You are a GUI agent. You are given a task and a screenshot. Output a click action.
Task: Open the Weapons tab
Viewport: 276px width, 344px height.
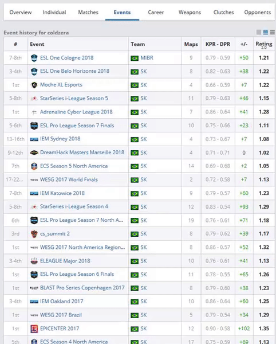click(190, 12)
